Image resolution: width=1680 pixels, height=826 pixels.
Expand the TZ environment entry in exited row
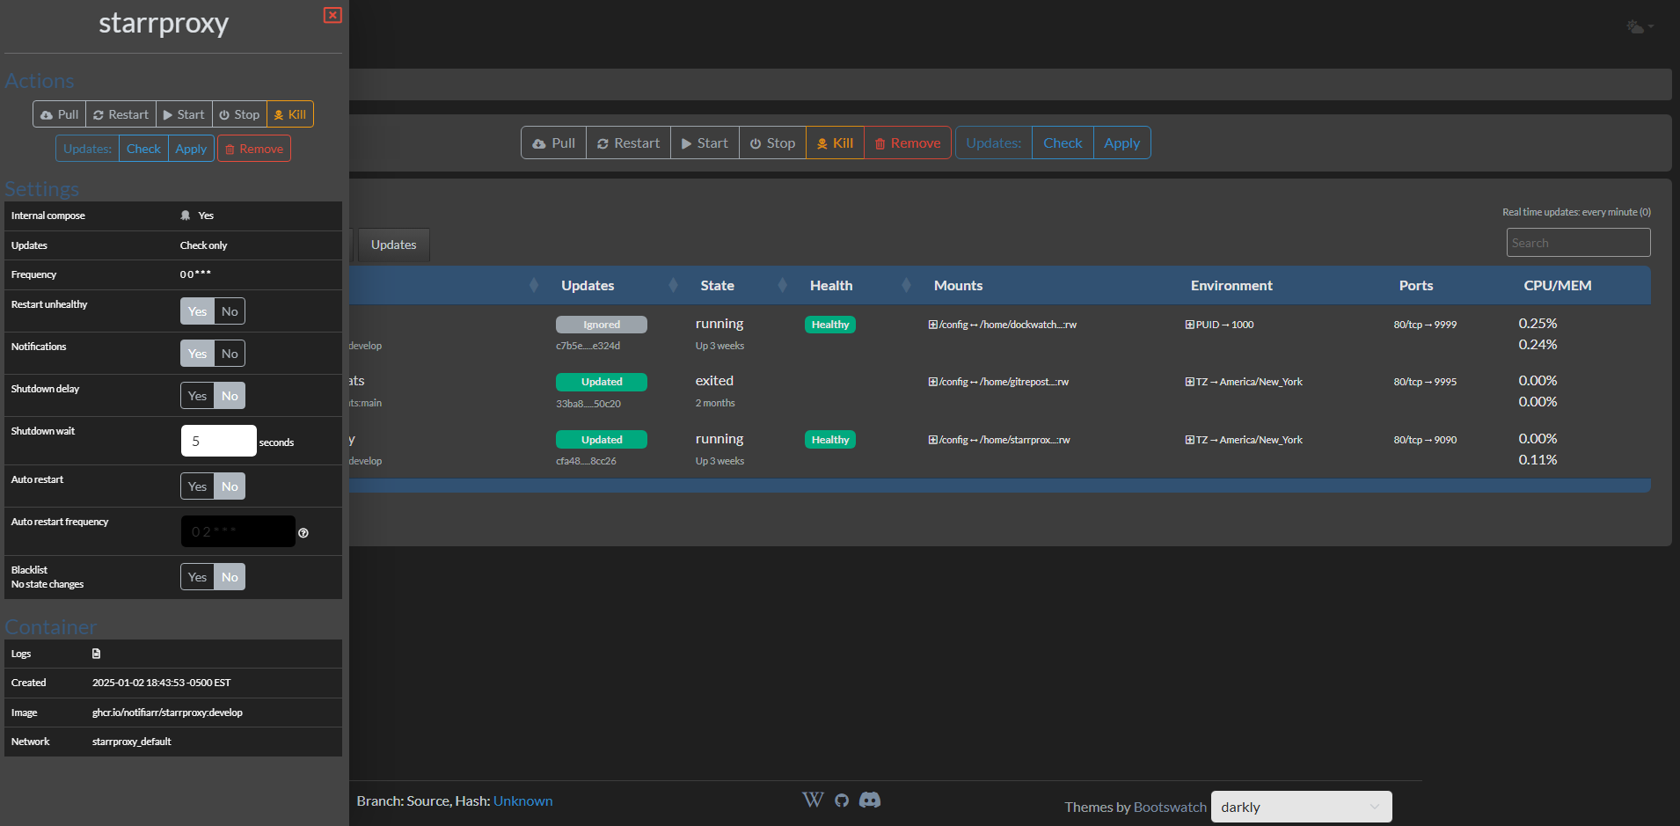coord(1189,382)
